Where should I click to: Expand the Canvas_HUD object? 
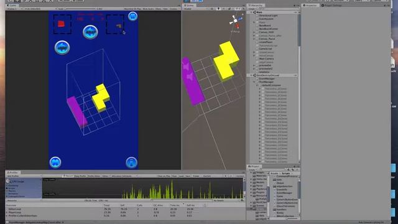pos(254,32)
